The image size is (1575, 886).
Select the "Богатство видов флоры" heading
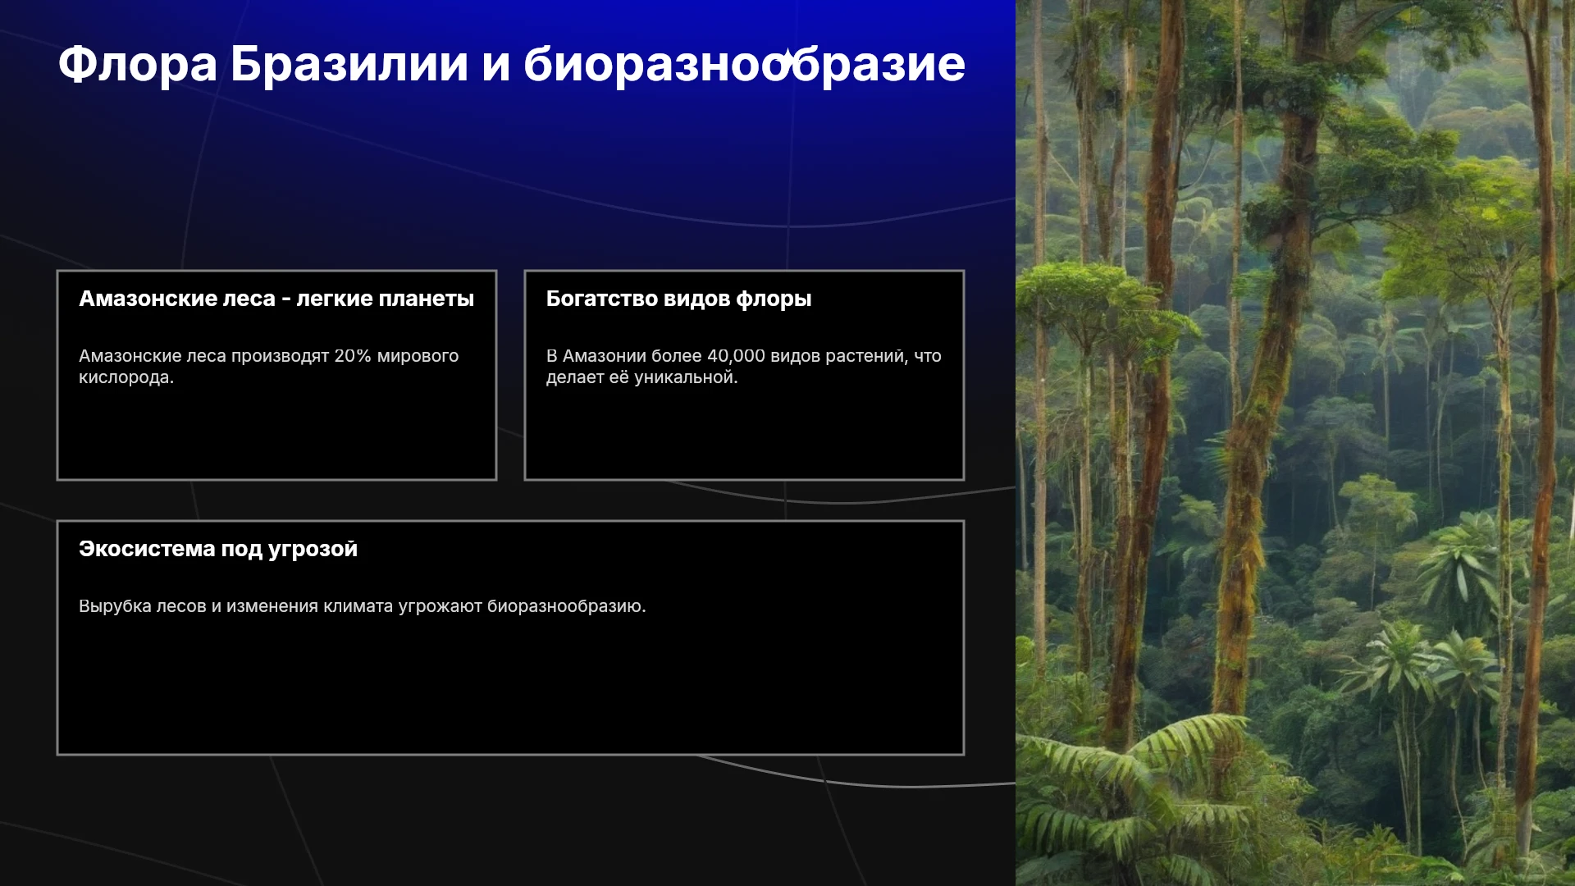pos(678,299)
